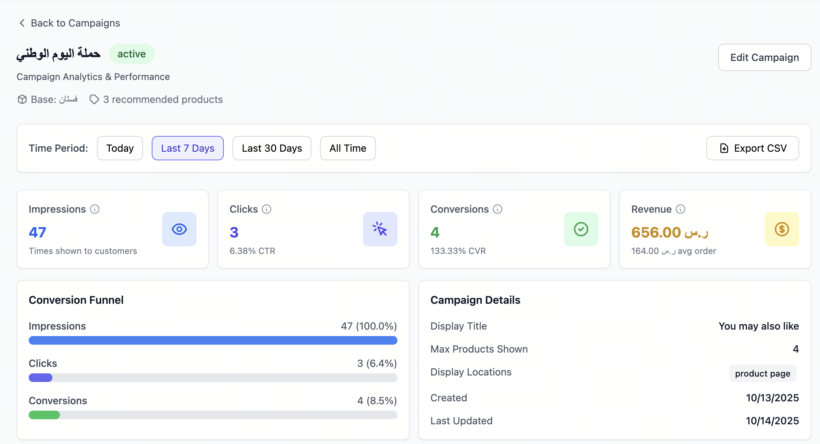Click the Revenue info icon
Screen dimensions: 820x444
point(680,209)
